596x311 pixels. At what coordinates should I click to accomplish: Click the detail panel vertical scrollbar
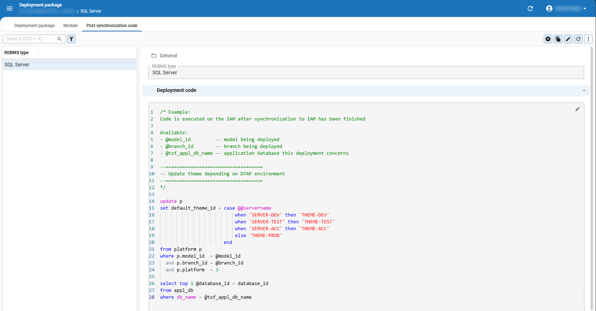pyautogui.click(x=592, y=178)
